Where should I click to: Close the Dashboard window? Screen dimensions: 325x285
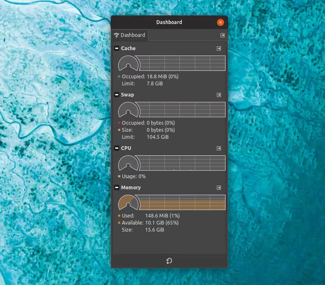(x=221, y=22)
